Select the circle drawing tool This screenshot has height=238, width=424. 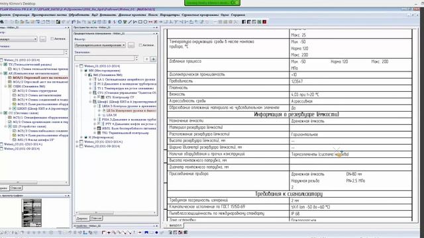pyautogui.click(x=145, y=22)
